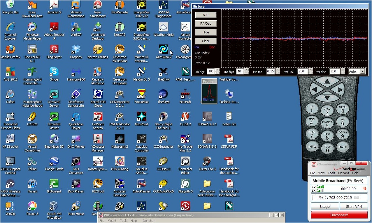
Task: Open the View menu in VZAccess Manager
Action: (x=321, y=173)
